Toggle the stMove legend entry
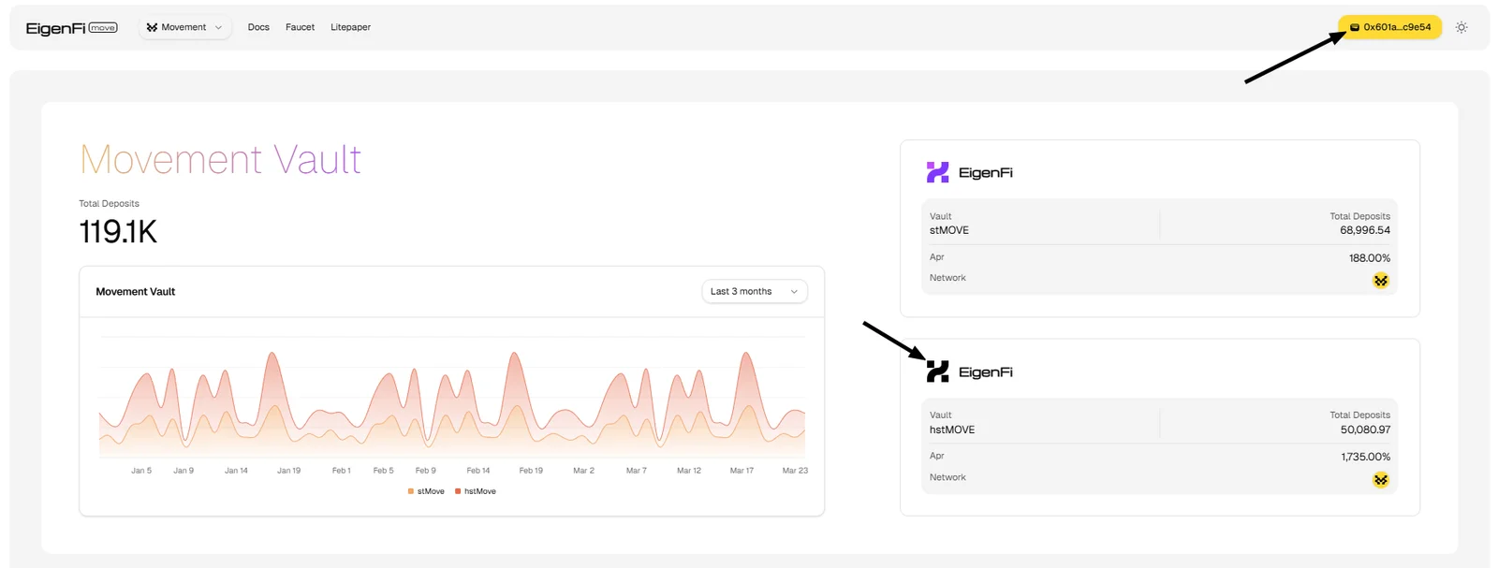 click(x=426, y=491)
